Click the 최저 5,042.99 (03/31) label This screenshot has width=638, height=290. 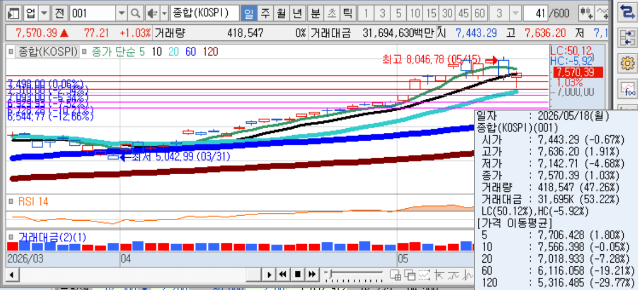click(181, 157)
